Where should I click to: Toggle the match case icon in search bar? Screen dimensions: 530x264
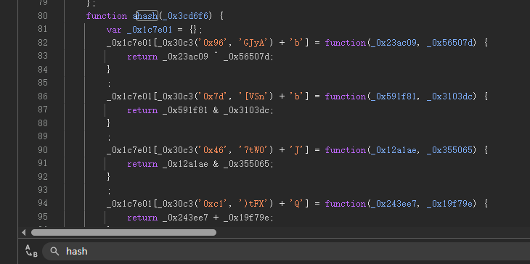pyautogui.click(x=31, y=251)
